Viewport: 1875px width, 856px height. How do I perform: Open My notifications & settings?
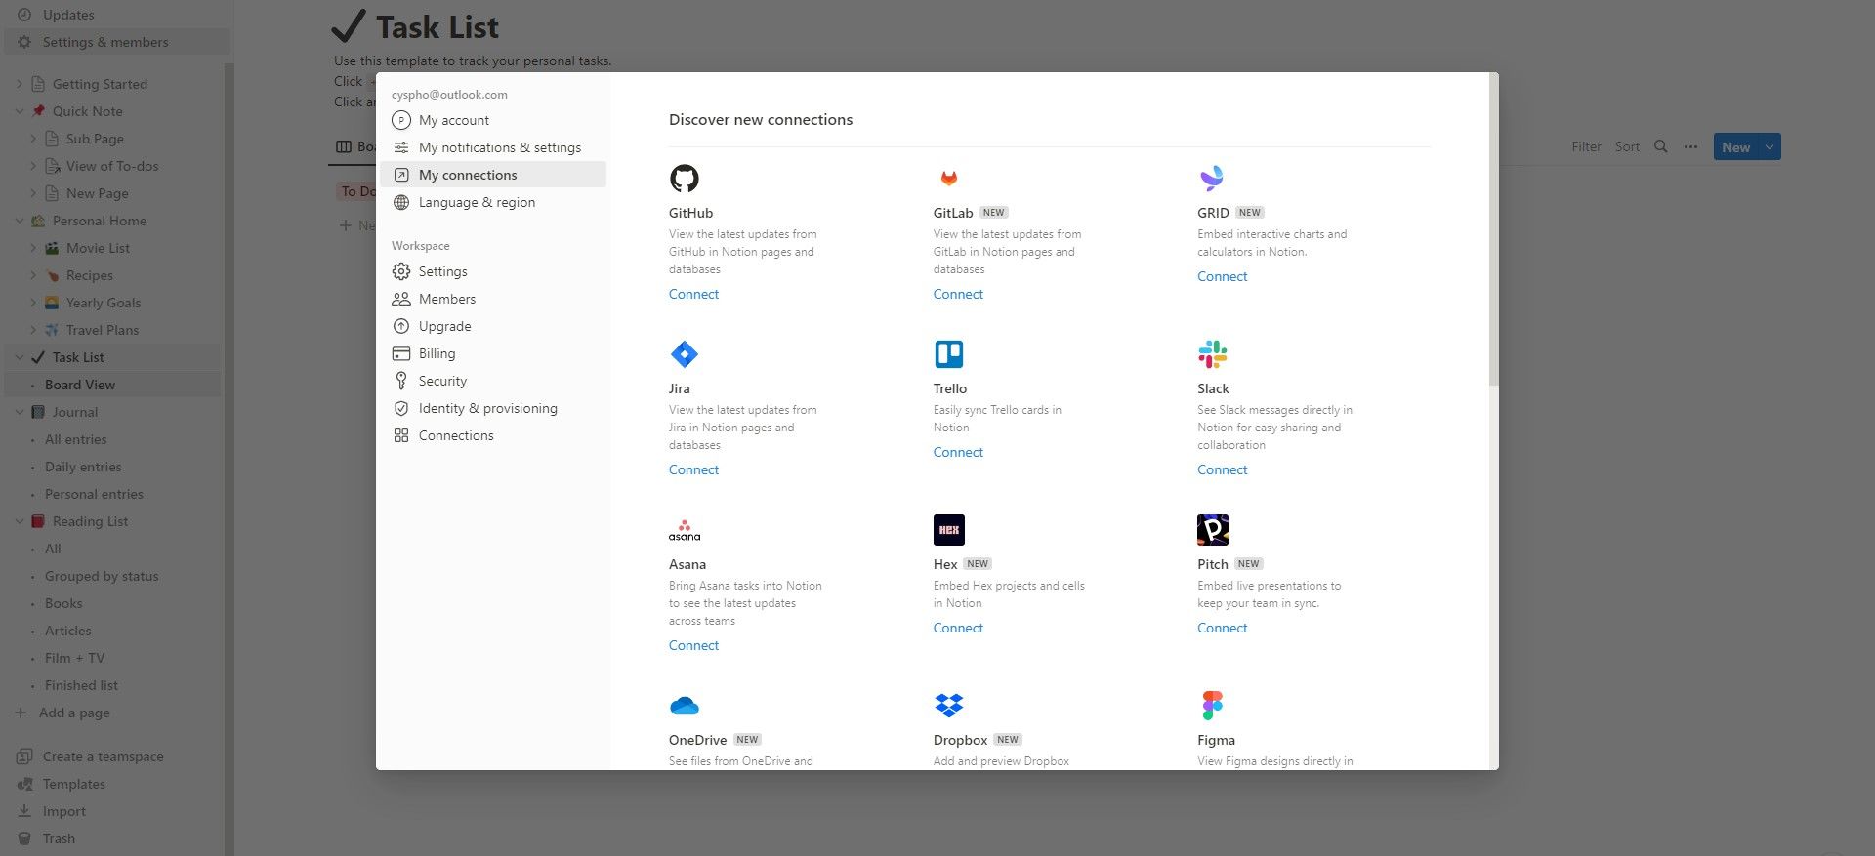[492, 147]
